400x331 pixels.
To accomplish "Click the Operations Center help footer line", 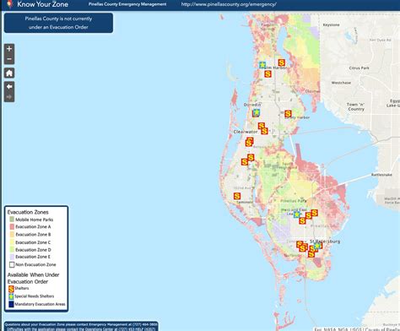I will (x=81, y=328).
